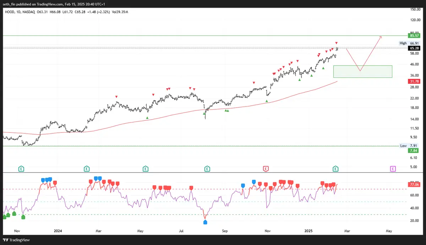Click the purple upcoming earnings E marker
The image size is (426, 245).
pyautogui.click(x=393, y=169)
